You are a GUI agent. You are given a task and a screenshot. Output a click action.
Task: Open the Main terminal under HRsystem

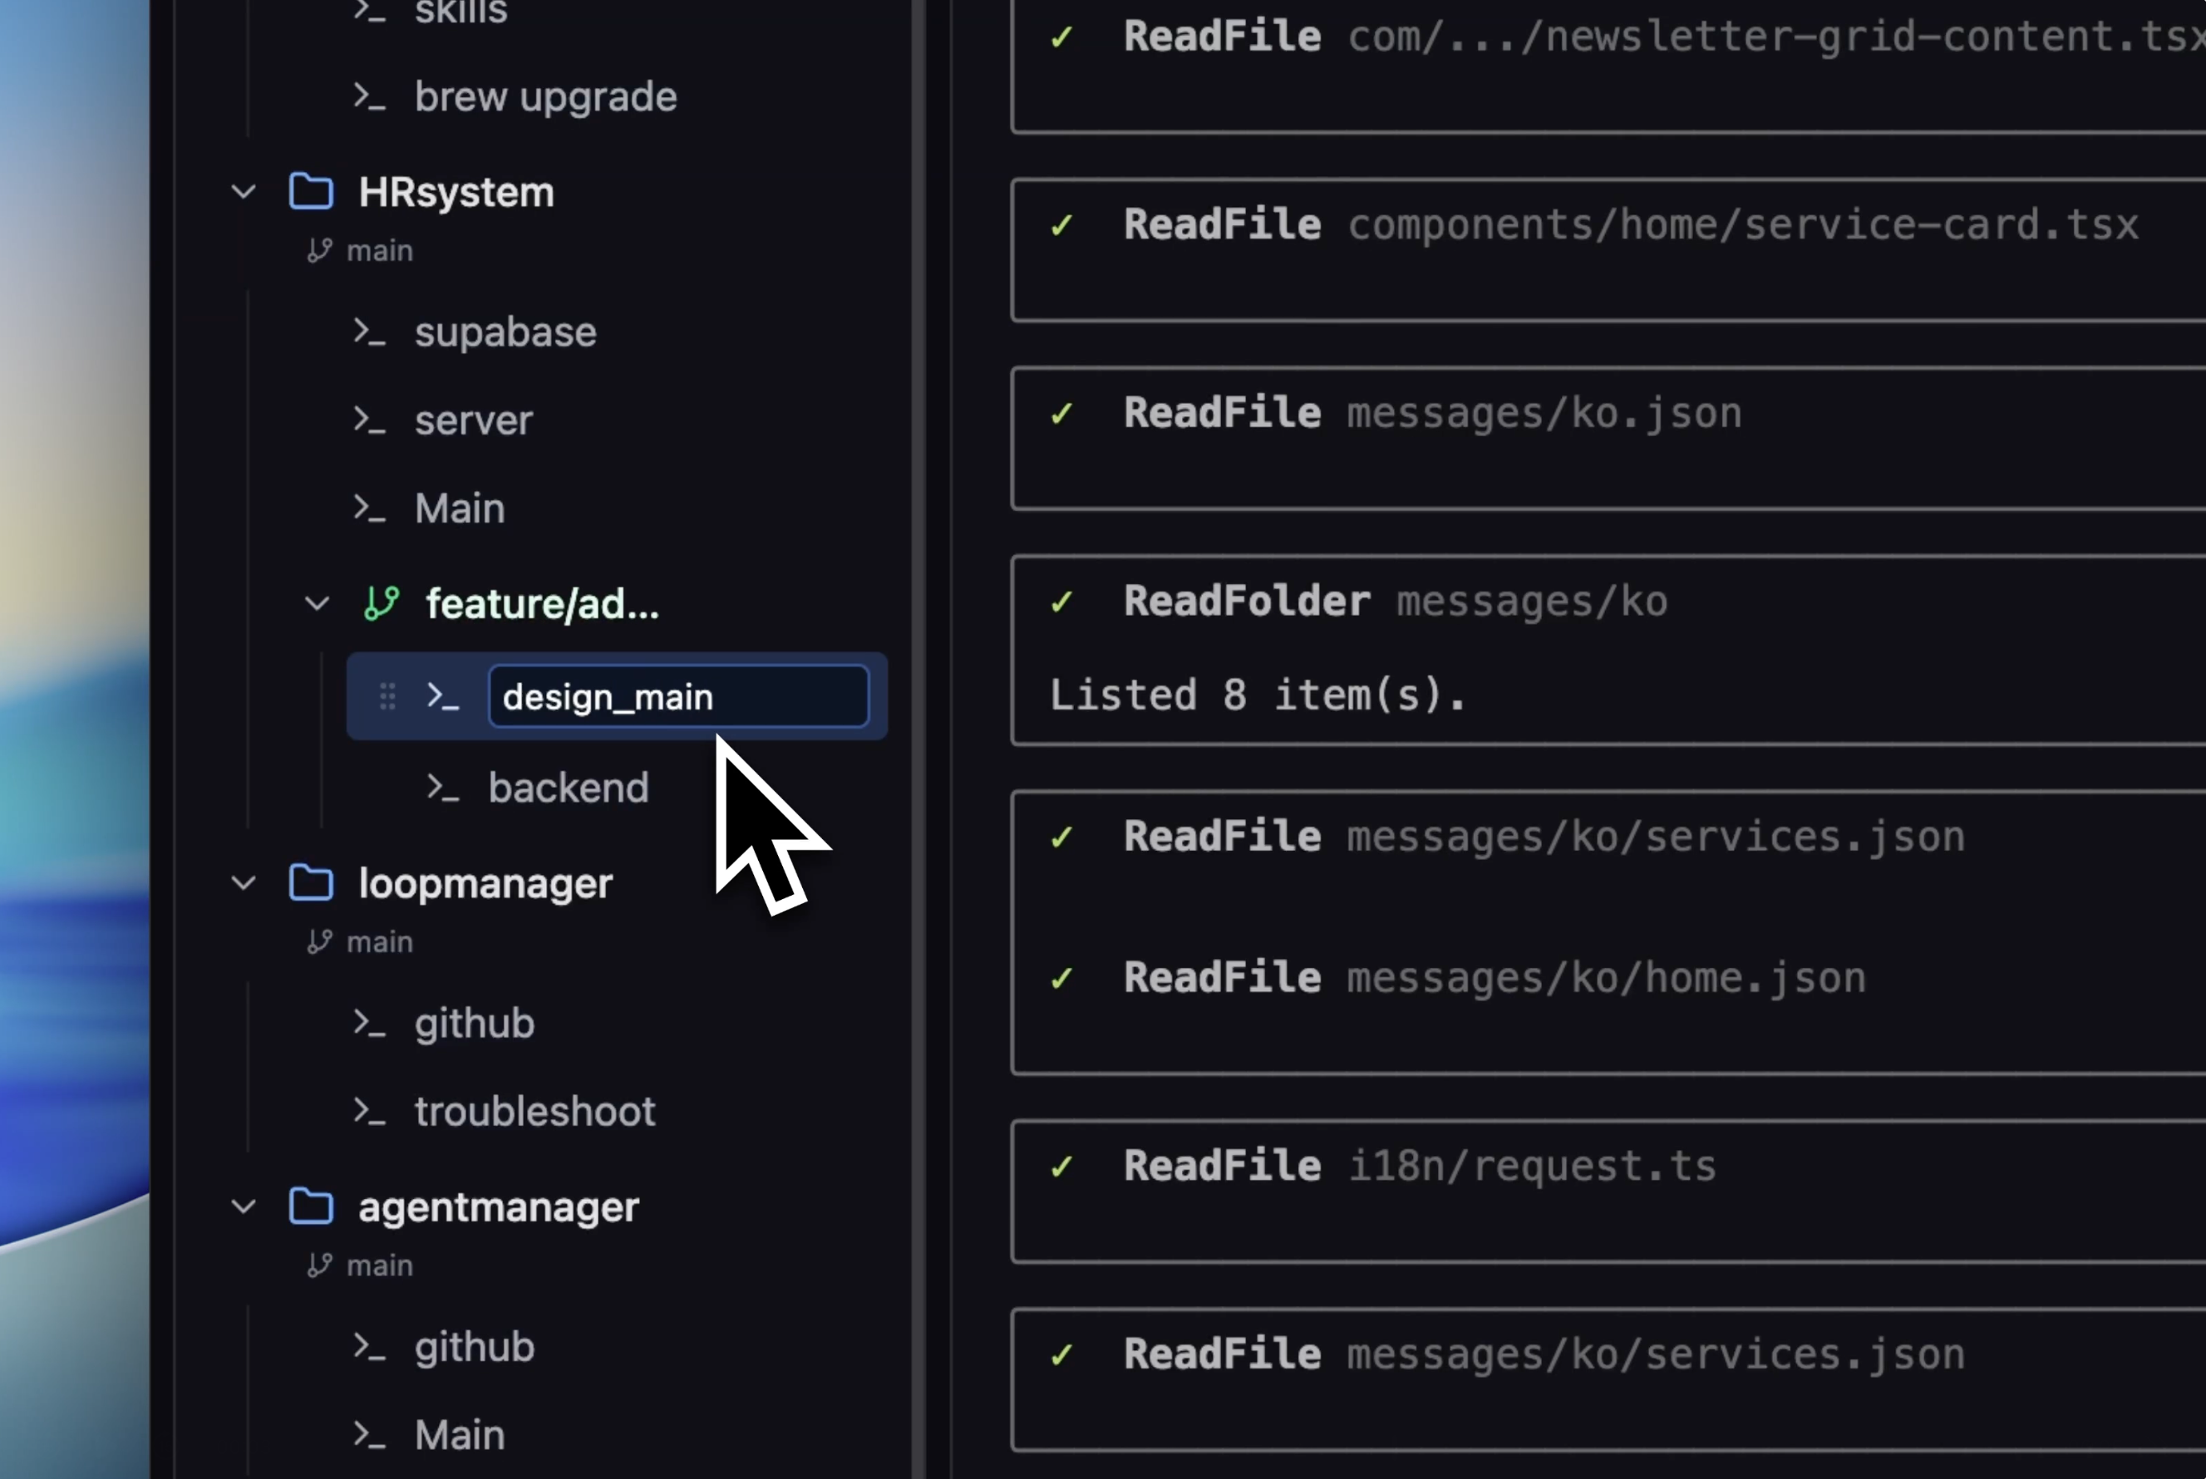click(x=460, y=509)
